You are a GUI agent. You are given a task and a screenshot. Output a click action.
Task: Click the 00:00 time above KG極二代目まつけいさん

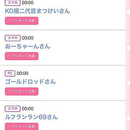pyautogui.click(x=28, y=3)
